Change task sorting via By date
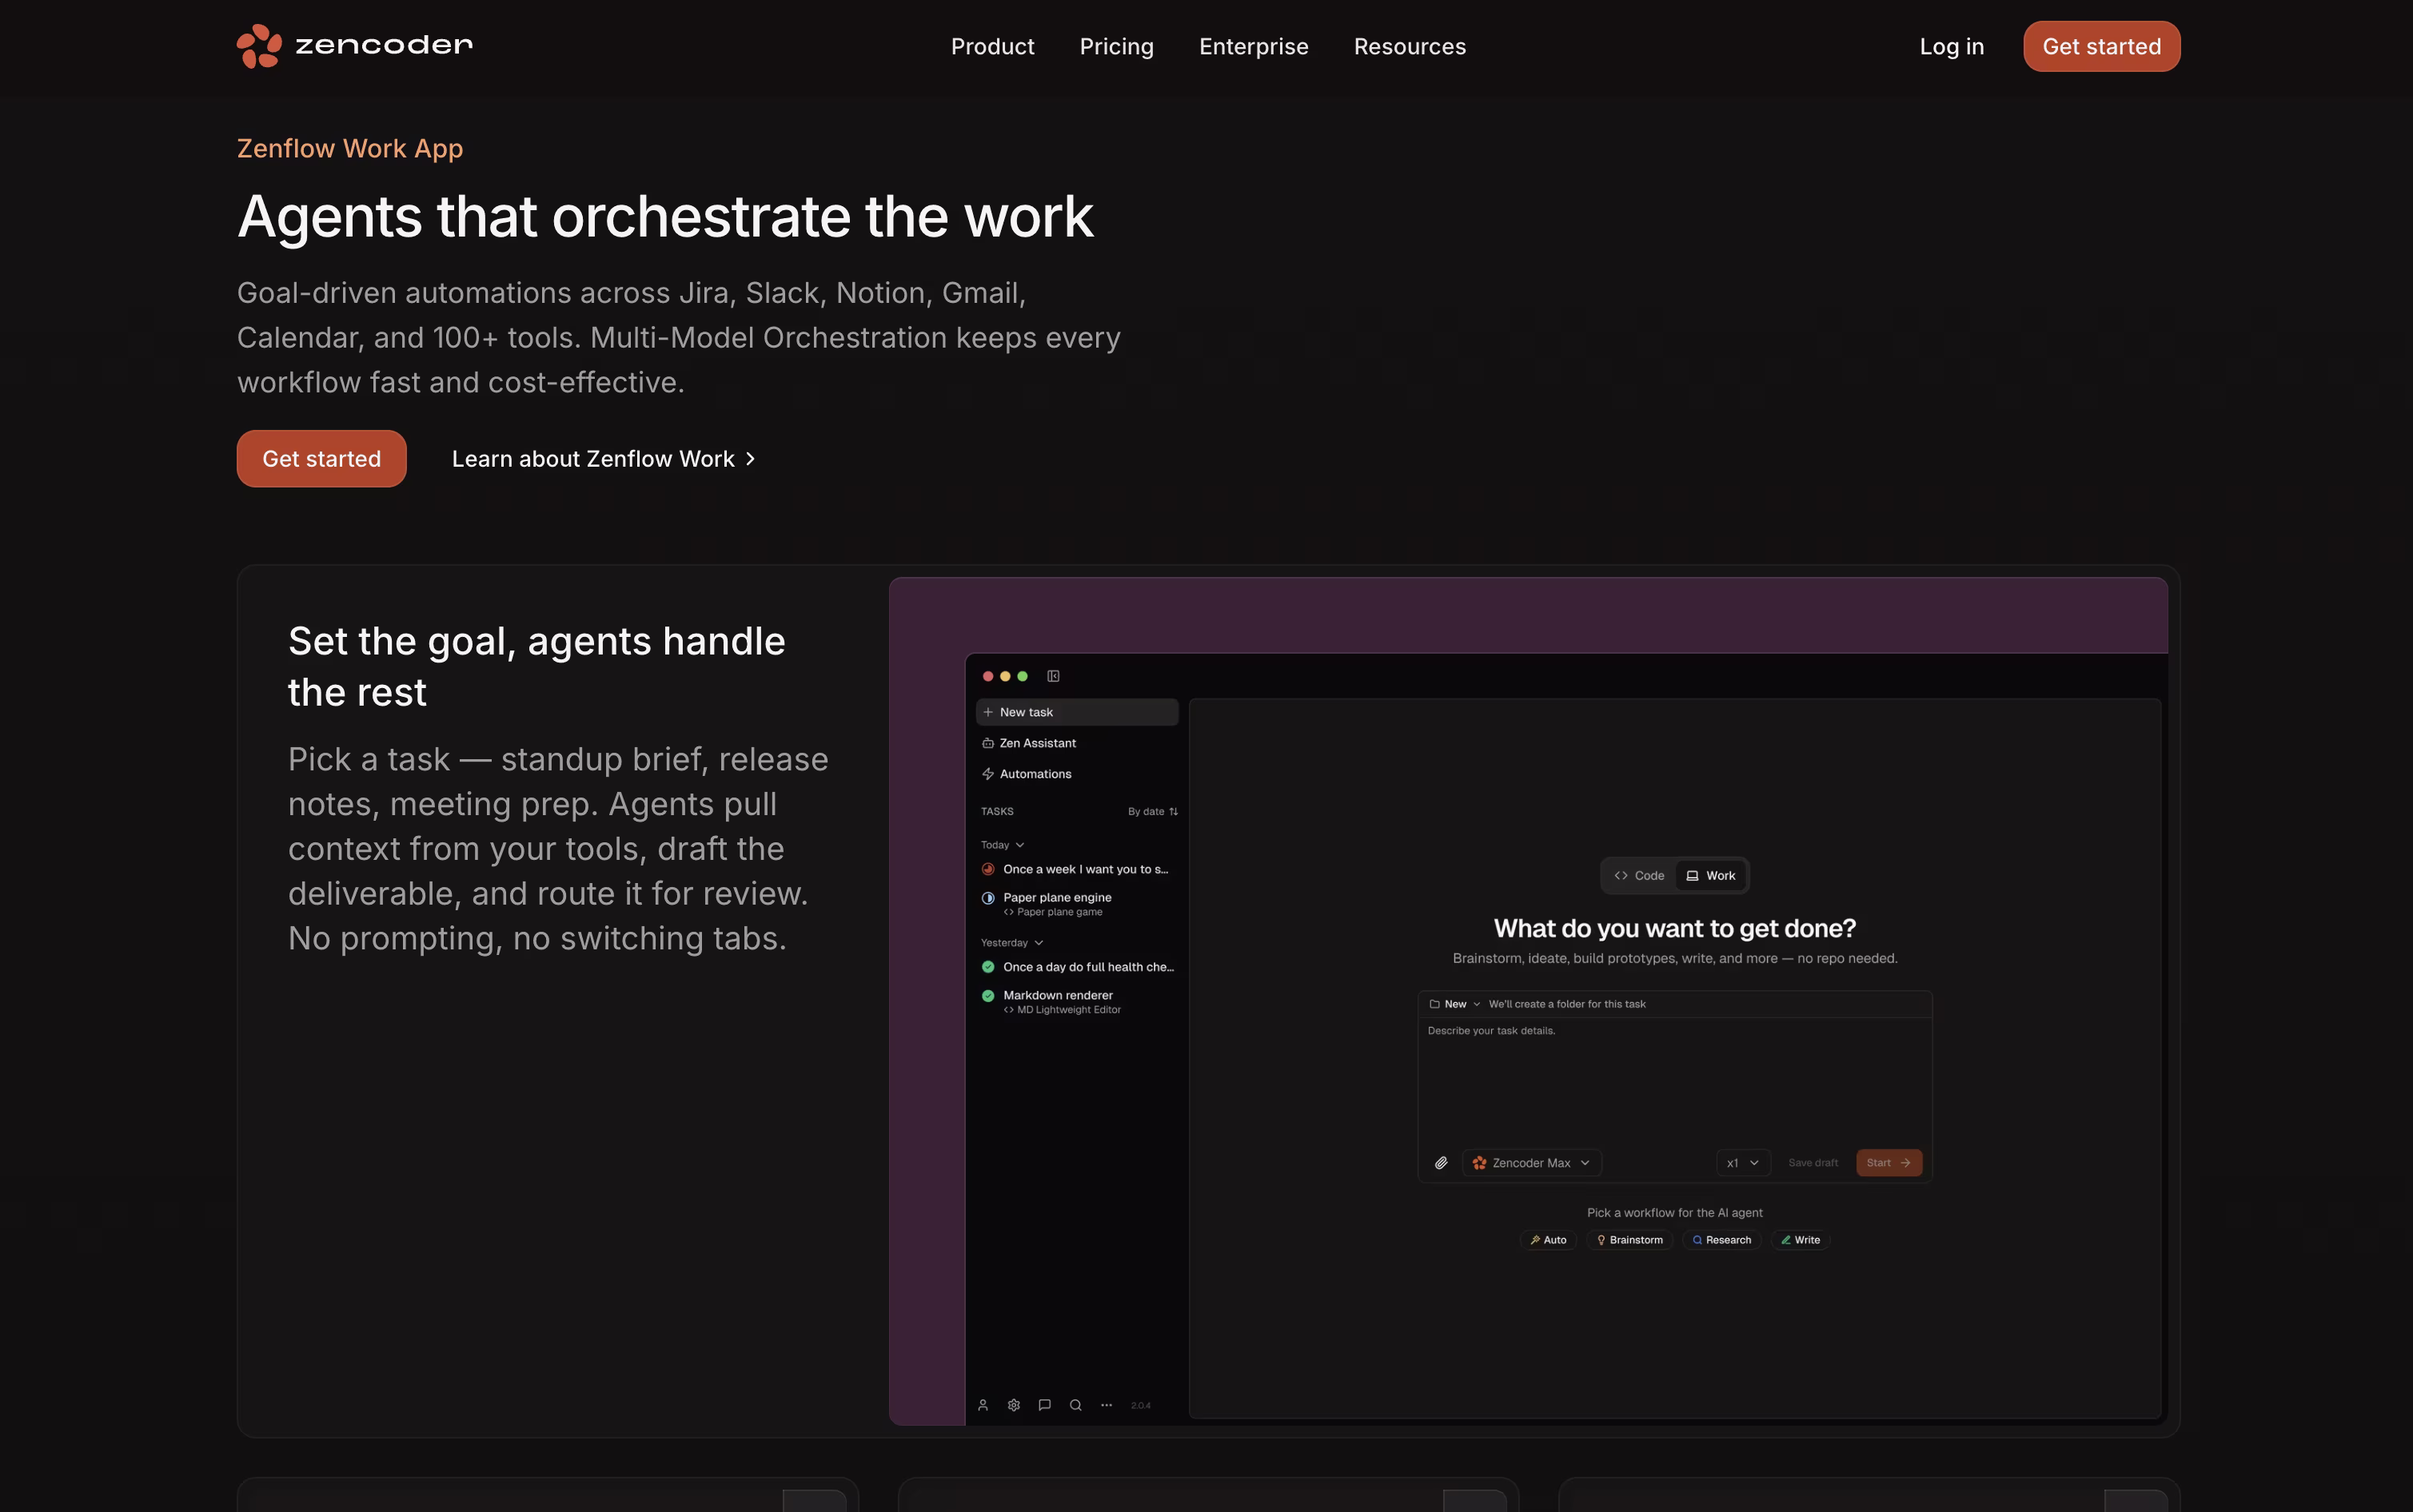This screenshot has height=1512, width=2413. point(1152,811)
